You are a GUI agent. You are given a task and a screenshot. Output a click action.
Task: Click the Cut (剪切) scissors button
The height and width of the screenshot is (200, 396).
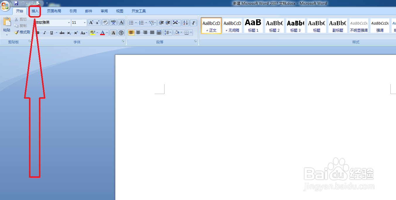tap(21, 19)
